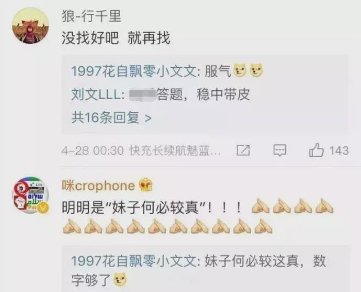
Task: Tap the crown membership badge beside 咪crophone
Action: pyautogui.click(x=146, y=185)
